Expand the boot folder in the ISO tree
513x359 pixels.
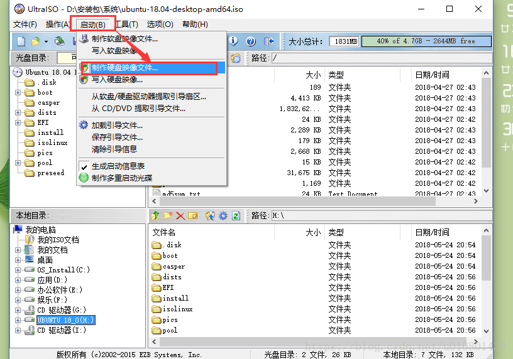[x=18, y=93]
